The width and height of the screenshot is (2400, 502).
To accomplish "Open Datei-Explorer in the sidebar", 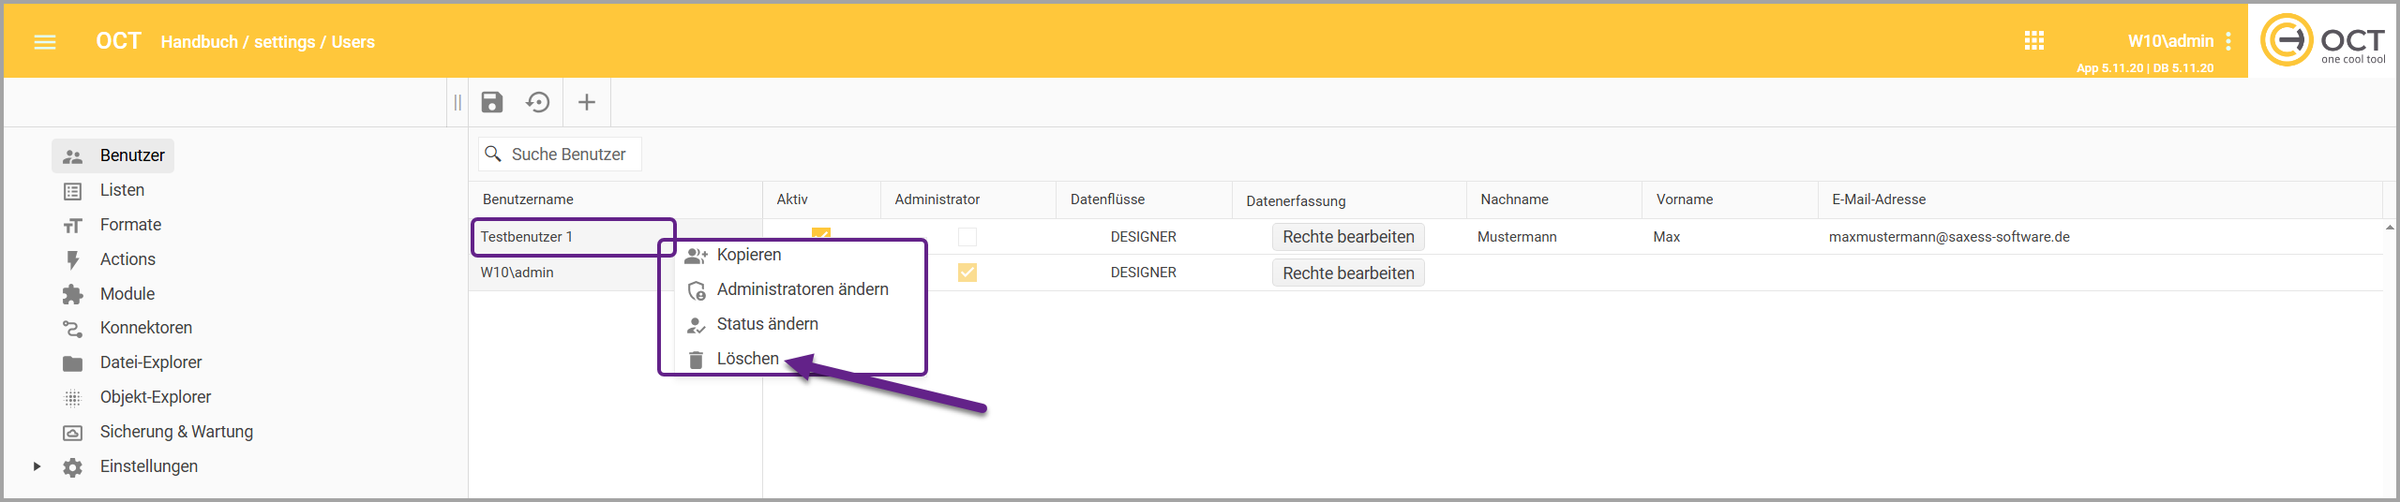I will coord(150,362).
